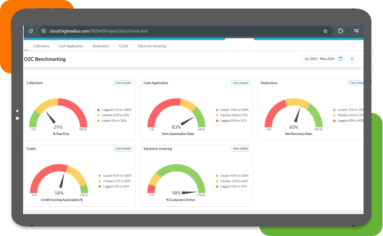Click legend 'Leader 0% to 20%' in Collections
The image size is (383, 236).
pos(112,120)
